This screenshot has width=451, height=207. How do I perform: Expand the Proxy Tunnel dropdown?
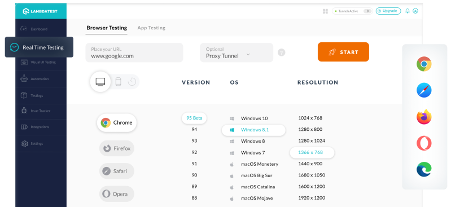(237, 52)
